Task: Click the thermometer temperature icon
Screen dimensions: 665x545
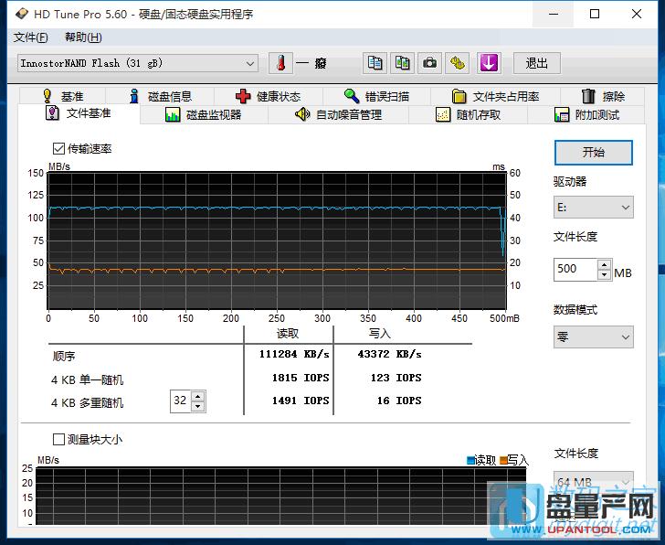Action: (281, 63)
